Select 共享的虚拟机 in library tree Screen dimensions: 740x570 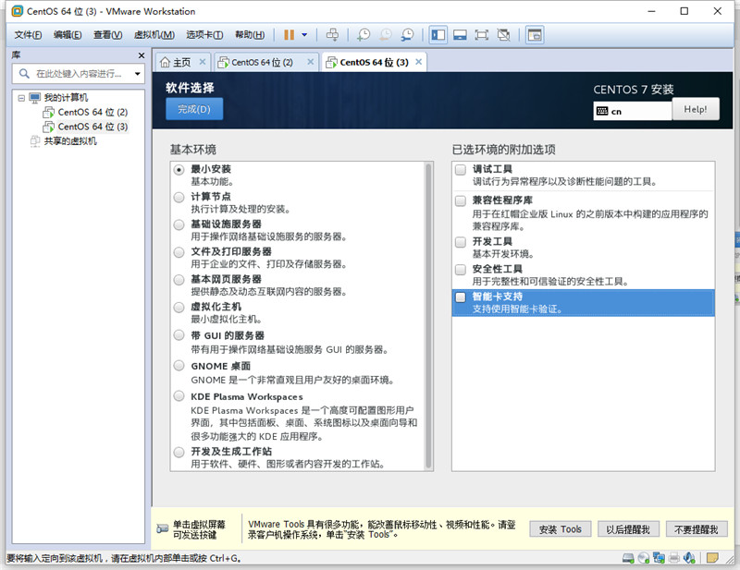pyautogui.click(x=64, y=141)
